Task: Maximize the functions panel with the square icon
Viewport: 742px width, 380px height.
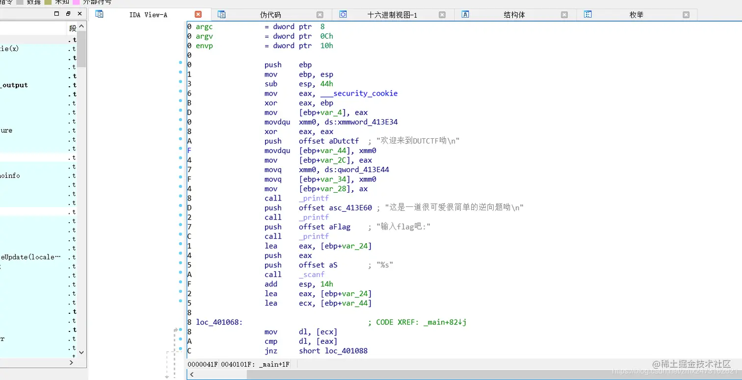Action: (x=56, y=14)
